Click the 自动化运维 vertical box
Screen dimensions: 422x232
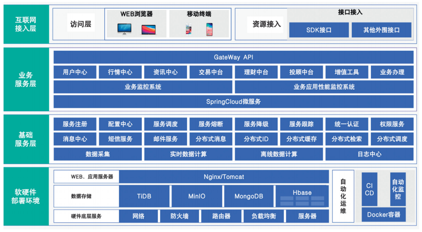pos(343,196)
